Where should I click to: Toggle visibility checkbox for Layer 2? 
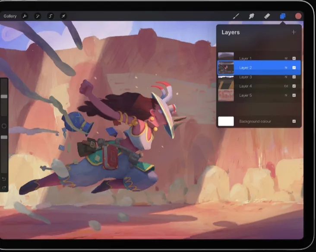point(294,67)
